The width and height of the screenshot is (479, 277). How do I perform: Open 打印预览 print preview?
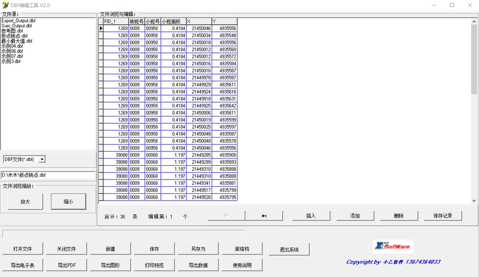[x=154, y=265]
